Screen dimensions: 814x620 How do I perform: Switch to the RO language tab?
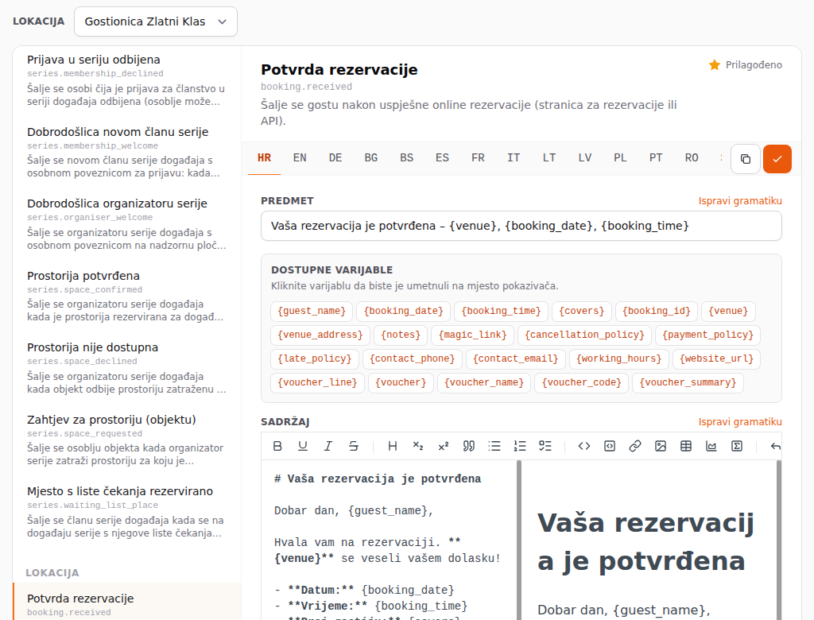point(692,158)
